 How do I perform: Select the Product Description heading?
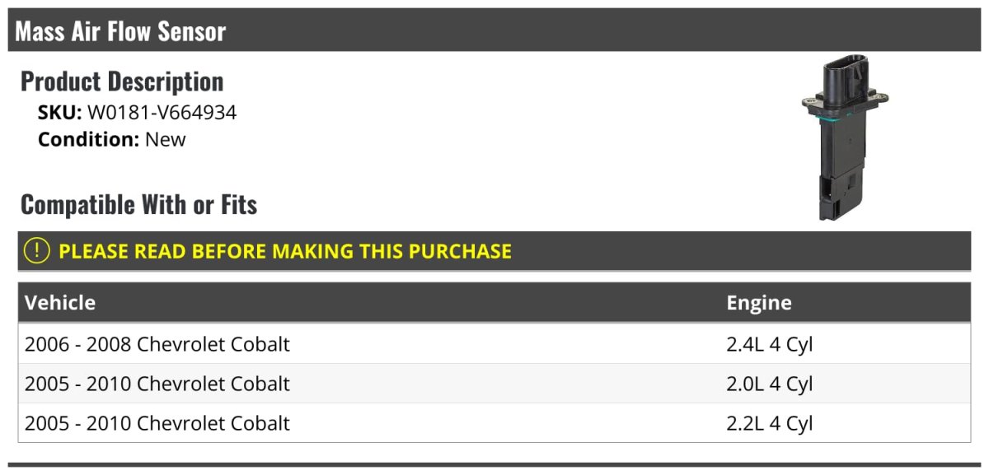[122, 81]
